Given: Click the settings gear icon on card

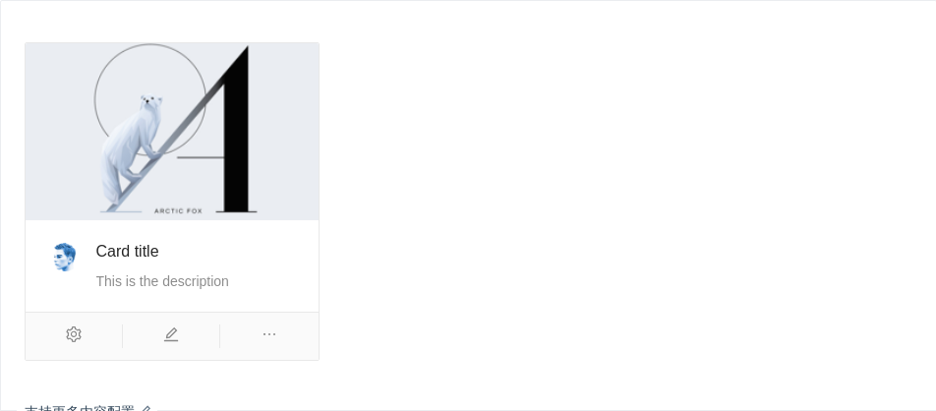Looking at the screenshot, I should point(74,334).
